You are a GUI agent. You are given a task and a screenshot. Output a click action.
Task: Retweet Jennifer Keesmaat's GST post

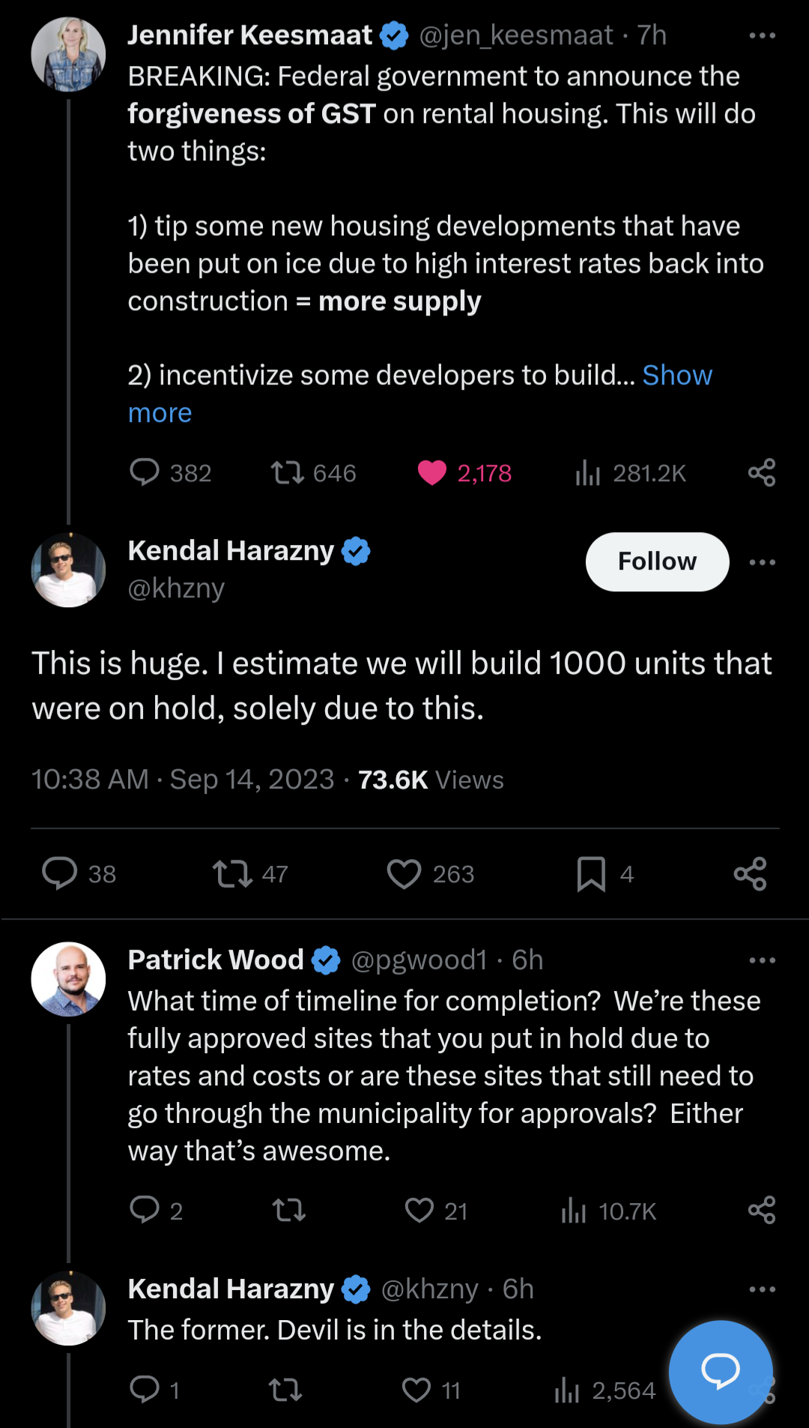pyautogui.click(x=287, y=473)
